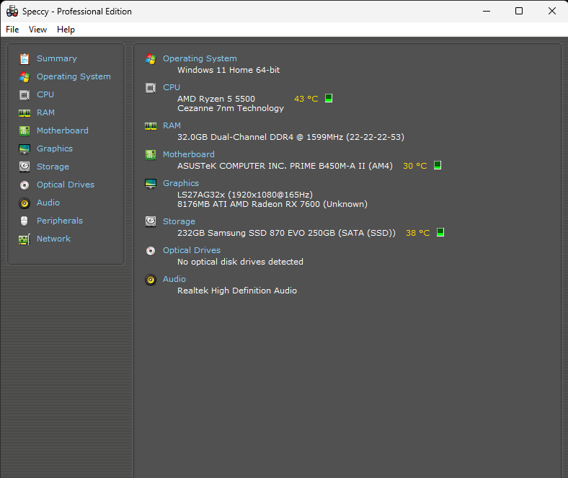Click the Graphics monitor icon in sidebar
This screenshot has width=568, height=478.
pyautogui.click(x=25, y=149)
